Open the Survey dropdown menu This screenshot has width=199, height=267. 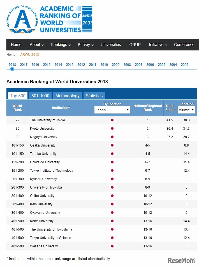tap(86, 45)
